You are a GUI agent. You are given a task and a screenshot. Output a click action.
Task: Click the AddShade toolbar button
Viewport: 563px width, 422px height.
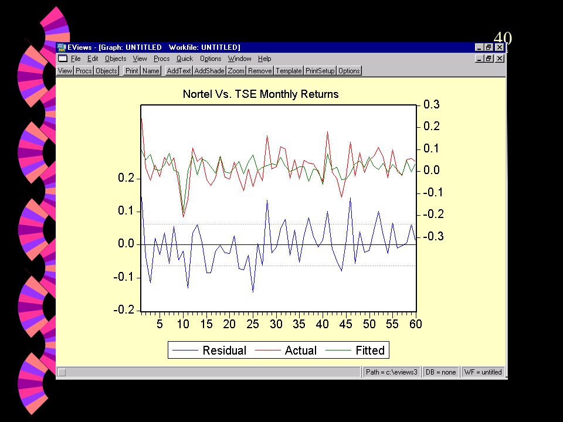tap(209, 71)
